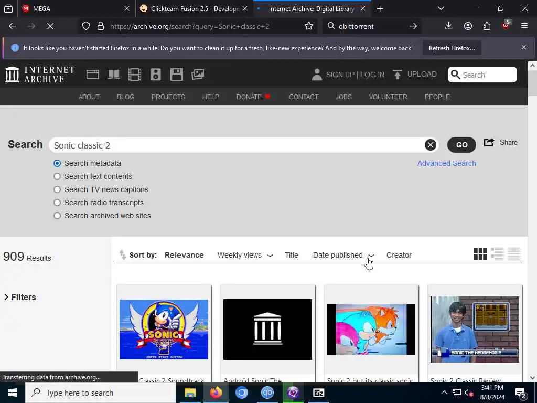Open Sonic Classic 2 Soundtrack thumbnail

164,330
